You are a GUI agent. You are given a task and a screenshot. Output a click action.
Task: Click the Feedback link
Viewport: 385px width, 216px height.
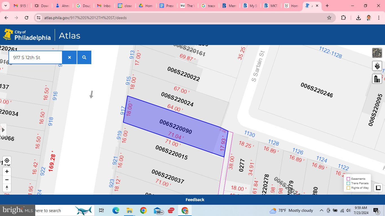click(195, 200)
